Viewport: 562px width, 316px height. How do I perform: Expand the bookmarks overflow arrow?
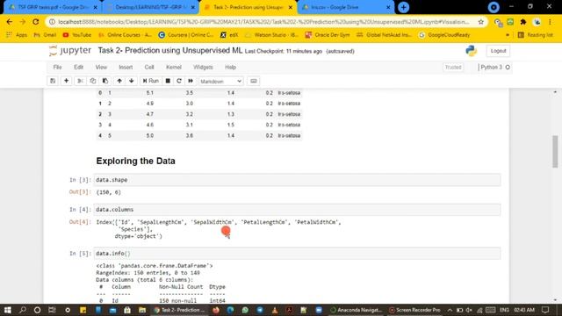pyautogui.click(x=508, y=35)
